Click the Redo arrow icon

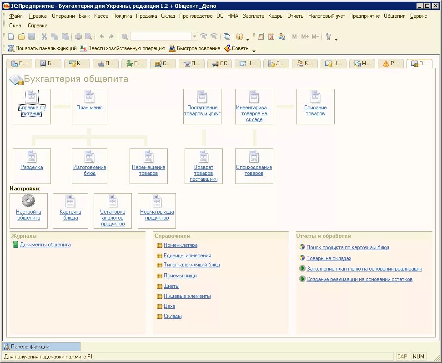[111, 36]
